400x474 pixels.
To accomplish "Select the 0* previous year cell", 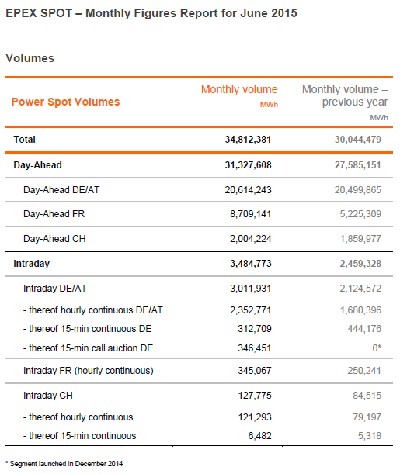I will pos(377,348).
